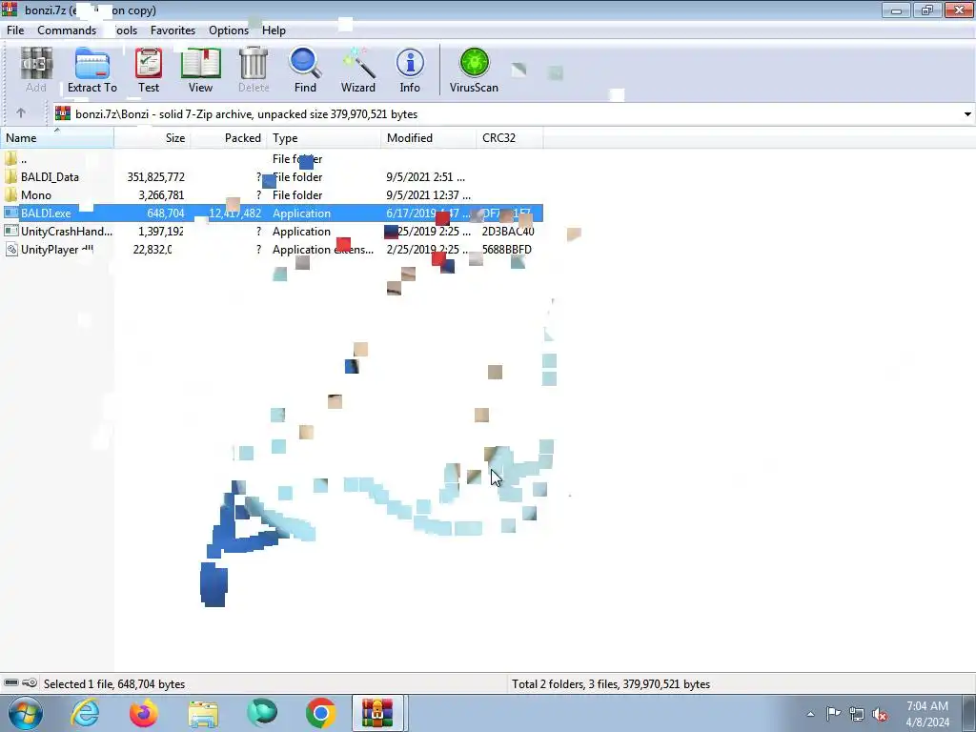Viewport: 976px width, 732px height.
Task: Open the View file tool
Action: tap(200, 70)
